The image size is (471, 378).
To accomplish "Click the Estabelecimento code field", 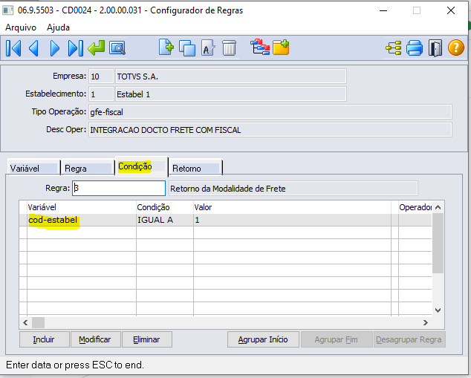I will [101, 94].
